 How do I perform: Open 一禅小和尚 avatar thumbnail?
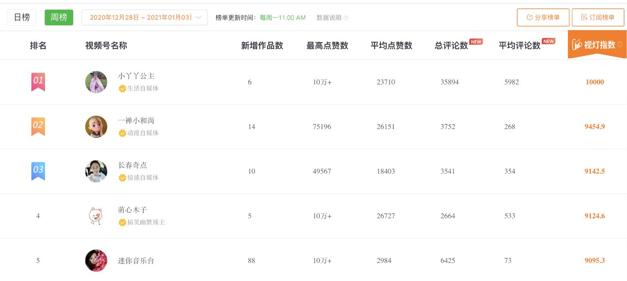96,127
